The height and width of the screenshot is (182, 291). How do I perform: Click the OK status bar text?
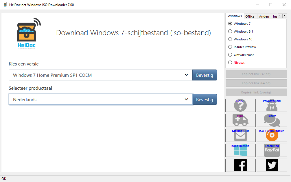coord(4,179)
